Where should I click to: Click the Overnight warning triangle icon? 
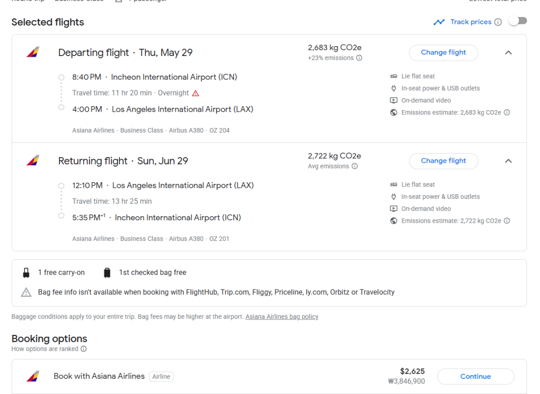coord(195,93)
